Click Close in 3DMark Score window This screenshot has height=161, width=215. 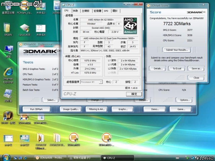point(196,78)
